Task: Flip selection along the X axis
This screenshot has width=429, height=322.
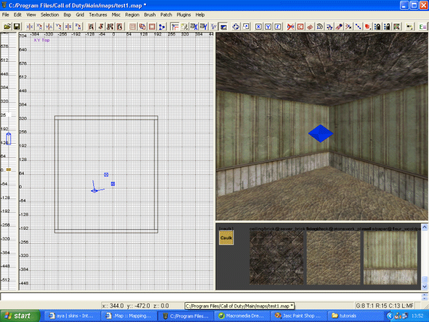Action: pos(29,26)
